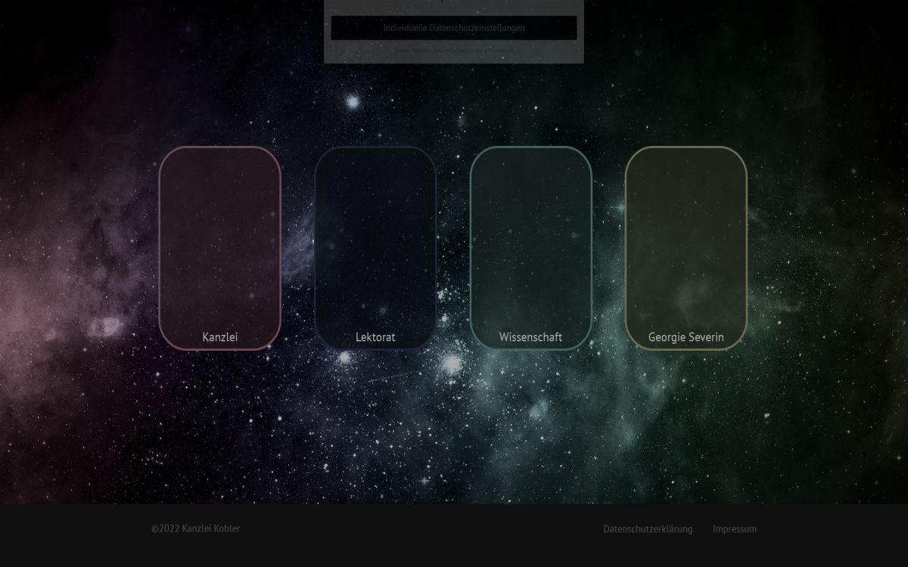This screenshot has height=567, width=908.
Task: Open Impressum link inside the cookie banner
Action: pyautogui.click(x=499, y=51)
